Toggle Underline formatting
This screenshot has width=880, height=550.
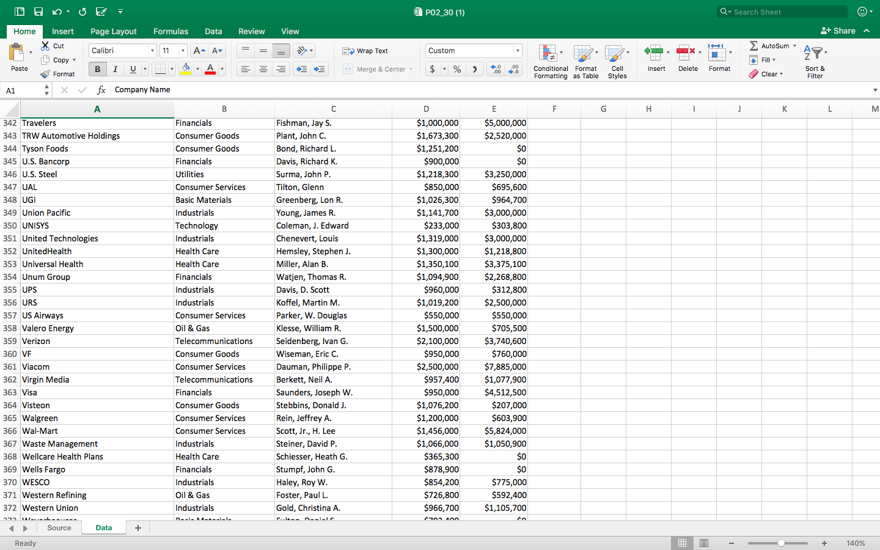tap(133, 69)
